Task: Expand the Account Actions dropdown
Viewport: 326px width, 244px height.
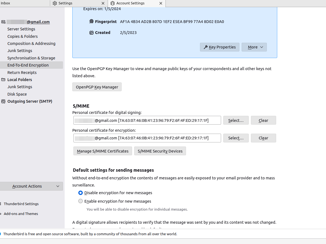Action: 31,186
